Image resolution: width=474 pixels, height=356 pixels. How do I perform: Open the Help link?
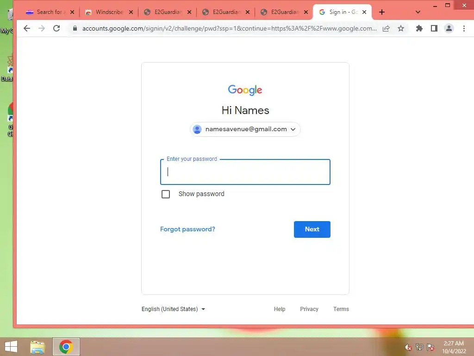point(280,309)
